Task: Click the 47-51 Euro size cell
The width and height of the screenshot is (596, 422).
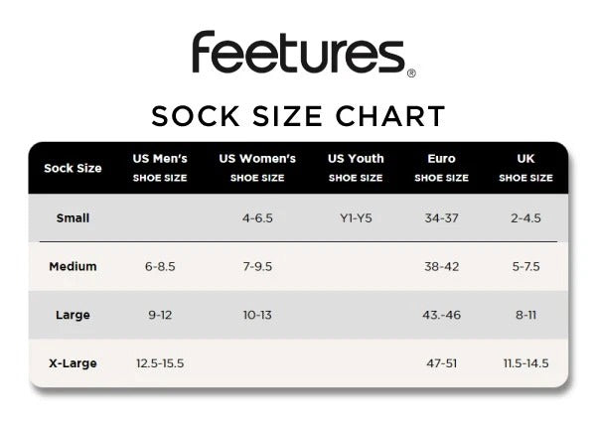Action: (x=441, y=363)
